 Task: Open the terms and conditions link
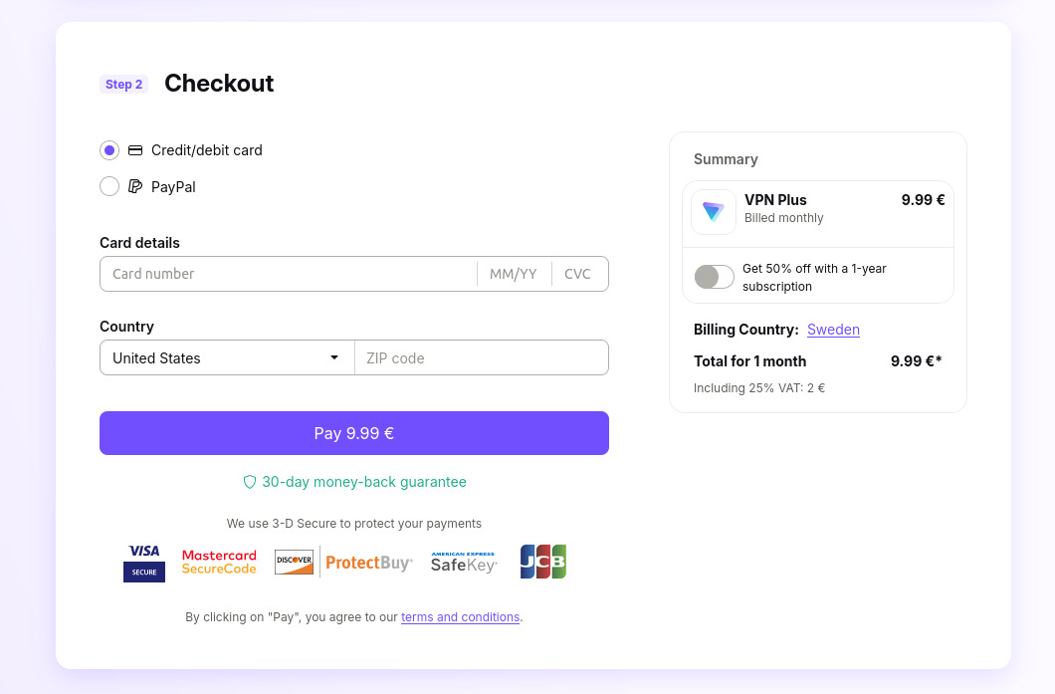(460, 617)
